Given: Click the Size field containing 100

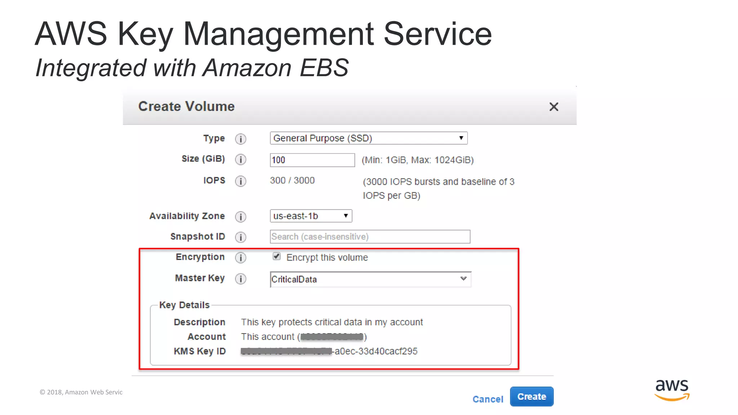Looking at the screenshot, I should click(x=312, y=160).
